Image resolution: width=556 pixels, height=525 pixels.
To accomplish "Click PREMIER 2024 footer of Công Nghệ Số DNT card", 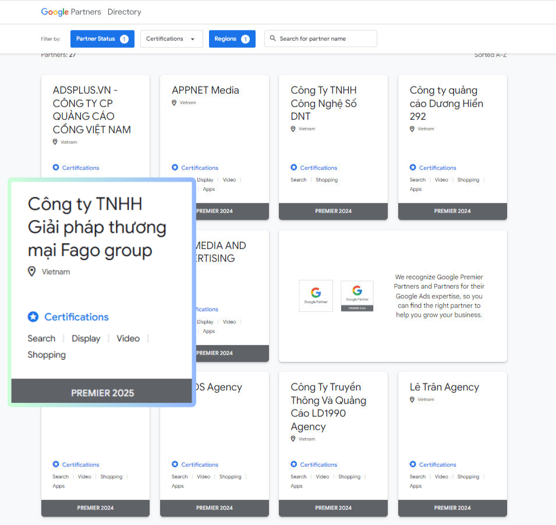I will (x=334, y=211).
